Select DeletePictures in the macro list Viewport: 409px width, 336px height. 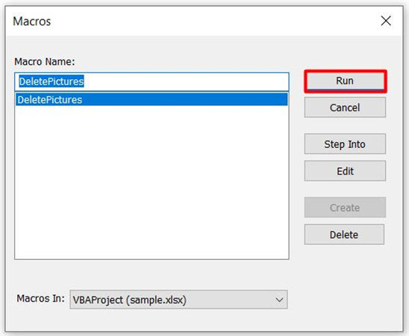point(152,99)
